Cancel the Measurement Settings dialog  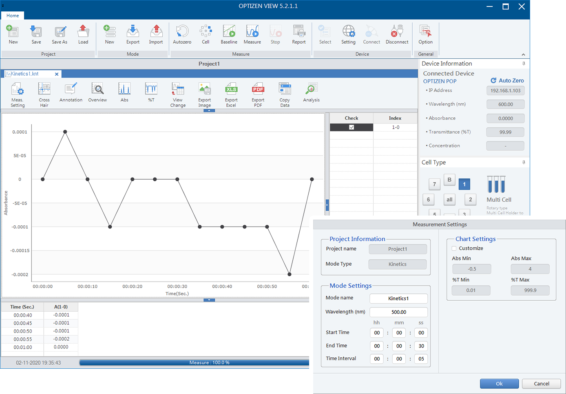[x=542, y=383]
